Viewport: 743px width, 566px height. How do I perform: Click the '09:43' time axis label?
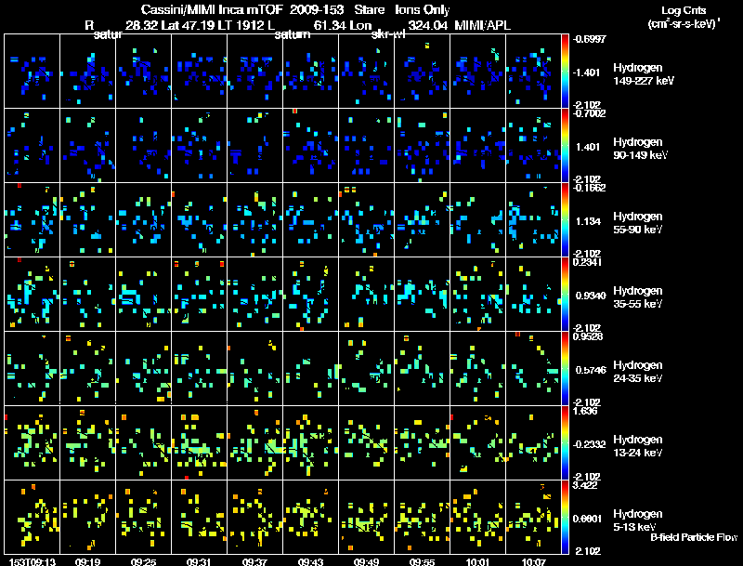(311, 561)
